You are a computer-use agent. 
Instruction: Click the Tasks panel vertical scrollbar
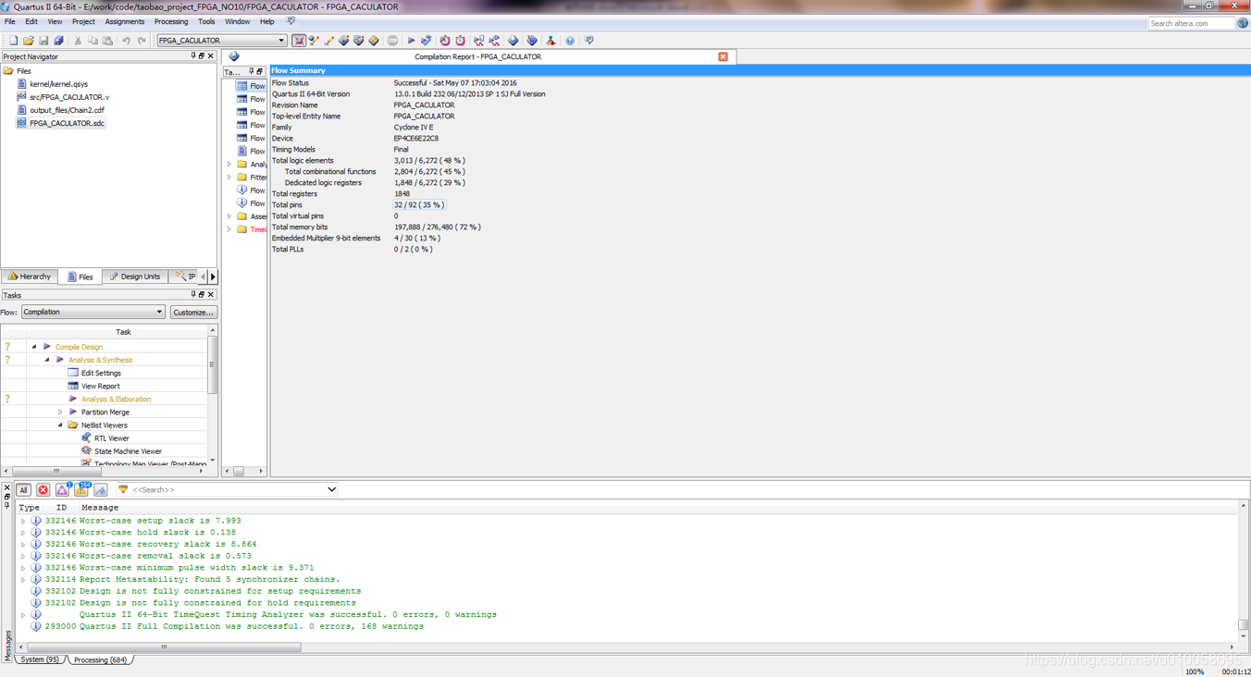tap(213, 365)
